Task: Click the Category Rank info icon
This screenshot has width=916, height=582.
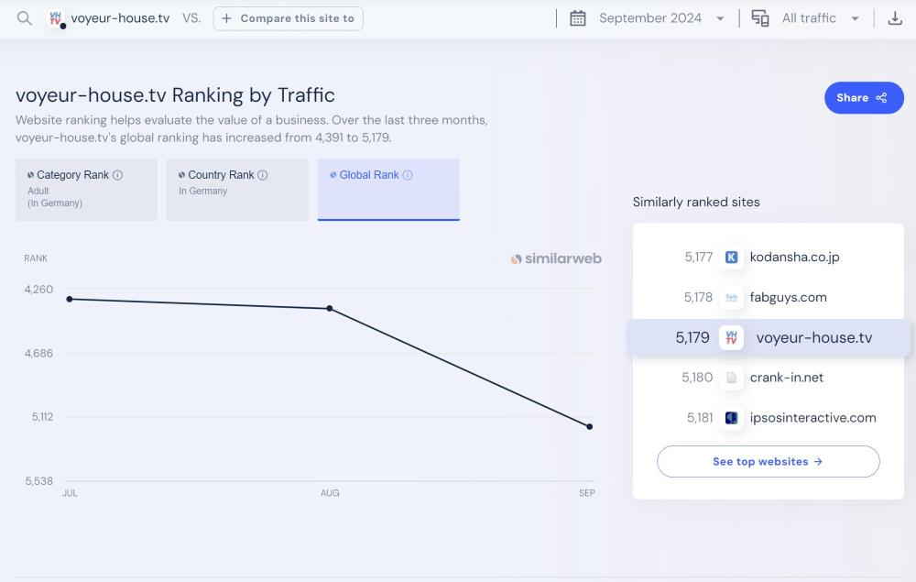Action: 117,175
